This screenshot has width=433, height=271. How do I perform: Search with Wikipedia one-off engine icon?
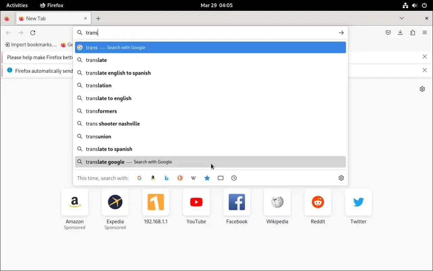coord(193,178)
